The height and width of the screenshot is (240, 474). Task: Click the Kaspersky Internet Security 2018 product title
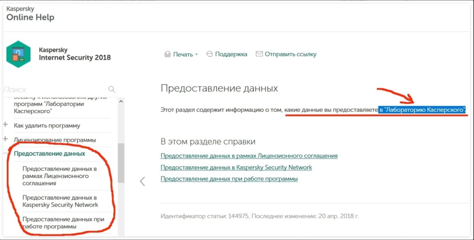(x=75, y=54)
